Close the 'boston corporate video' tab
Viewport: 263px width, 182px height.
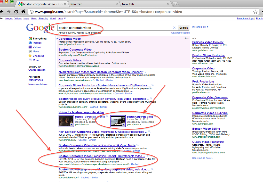click(x=65, y=4)
